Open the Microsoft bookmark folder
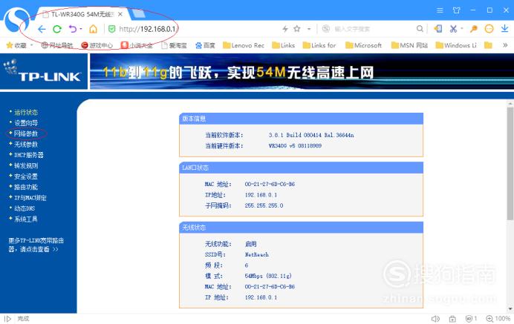 (x=364, y=45)
